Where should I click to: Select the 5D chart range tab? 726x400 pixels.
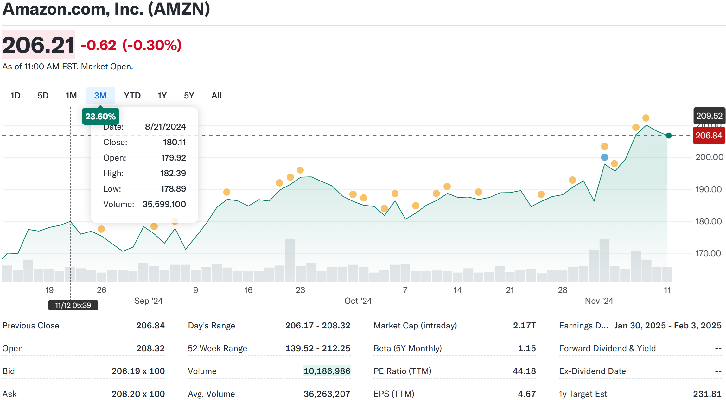click(43, 96)
